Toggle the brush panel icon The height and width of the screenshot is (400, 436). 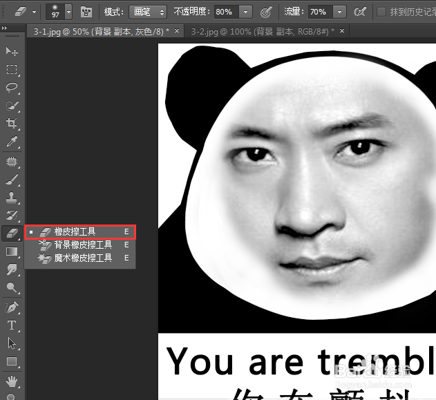click(86, 12)
